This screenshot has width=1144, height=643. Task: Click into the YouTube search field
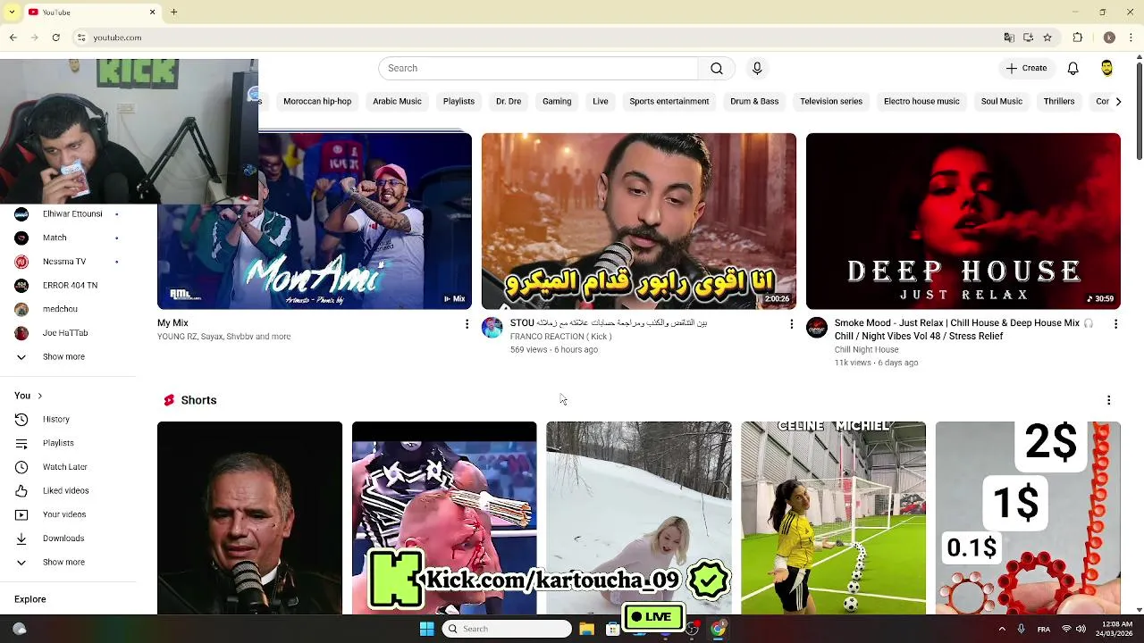coord(538,69)
